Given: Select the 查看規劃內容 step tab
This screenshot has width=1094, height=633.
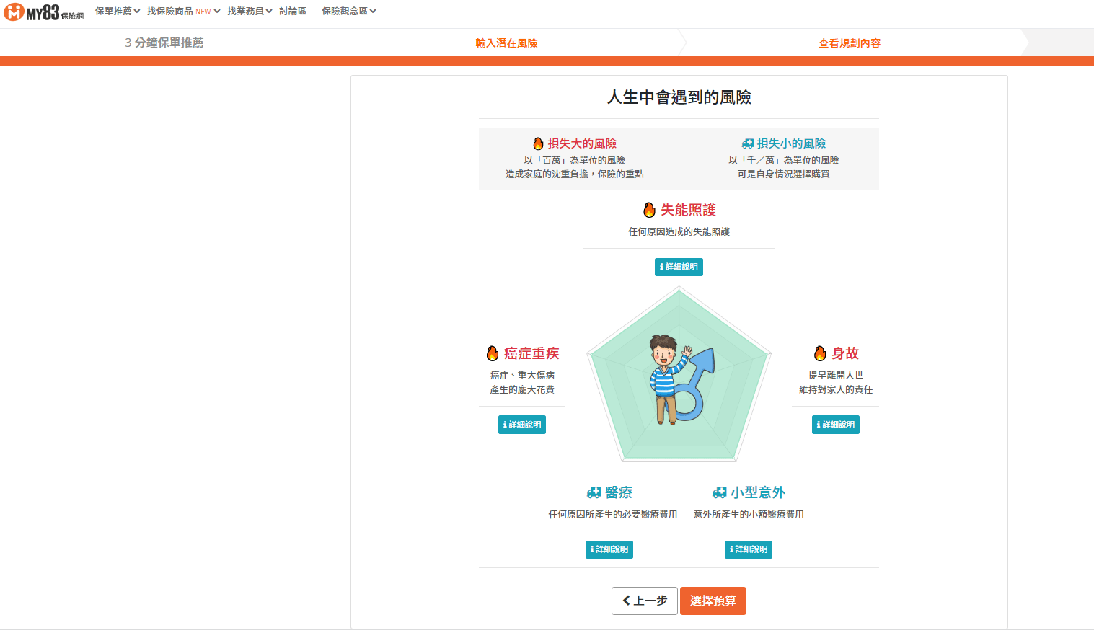Looking at the screenshot, I should 850,43.
